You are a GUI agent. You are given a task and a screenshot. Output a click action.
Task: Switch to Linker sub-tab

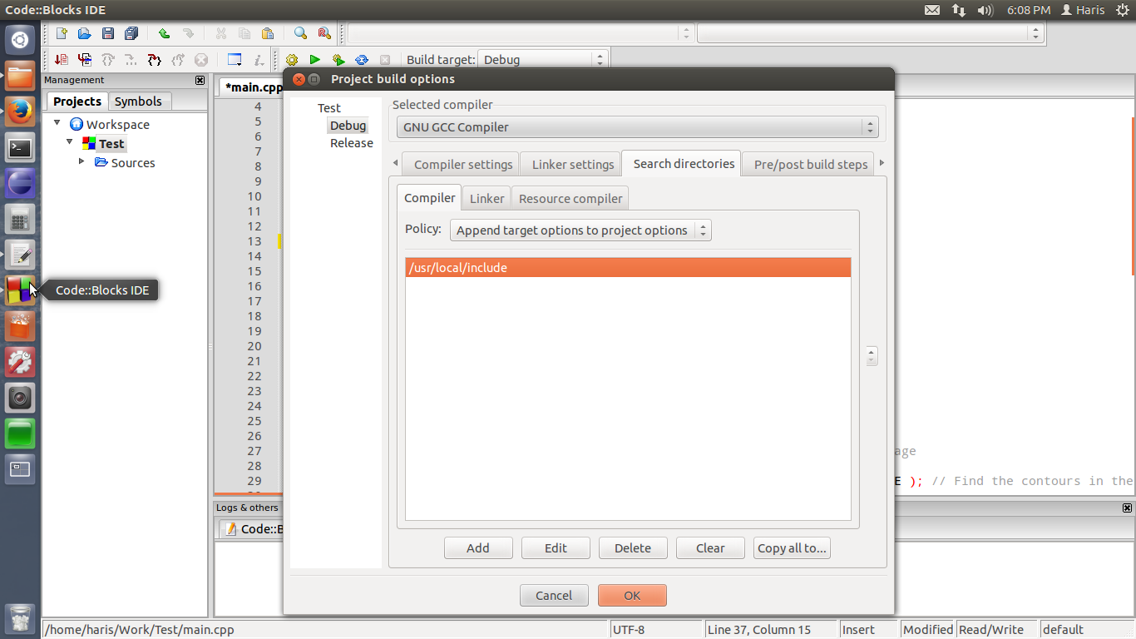pos(487,198)
